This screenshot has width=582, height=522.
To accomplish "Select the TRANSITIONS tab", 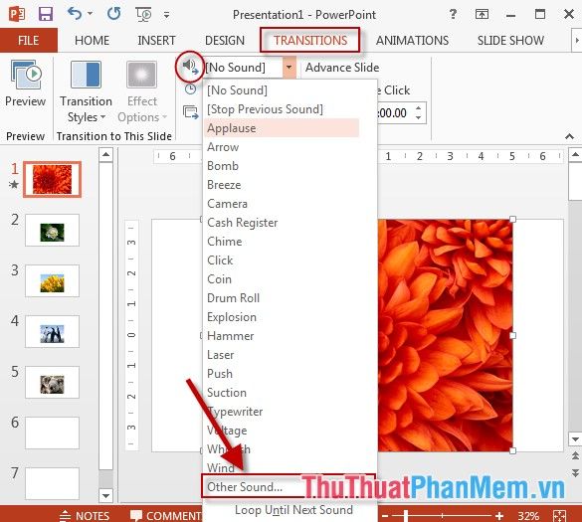I will pos(310,40).
